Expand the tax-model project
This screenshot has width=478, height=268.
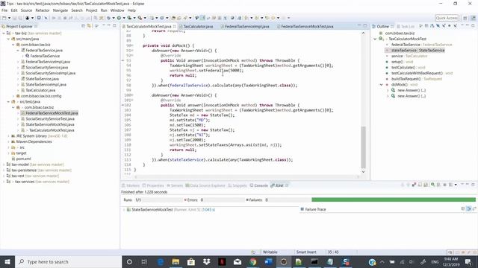coord(4,165)
